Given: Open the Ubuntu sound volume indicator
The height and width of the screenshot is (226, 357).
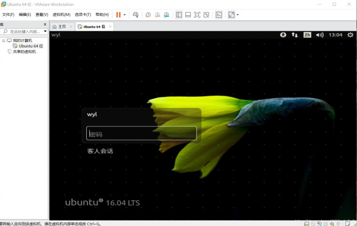Looking at the screenshot, I should pyautogui.click(x=320, y=35).
